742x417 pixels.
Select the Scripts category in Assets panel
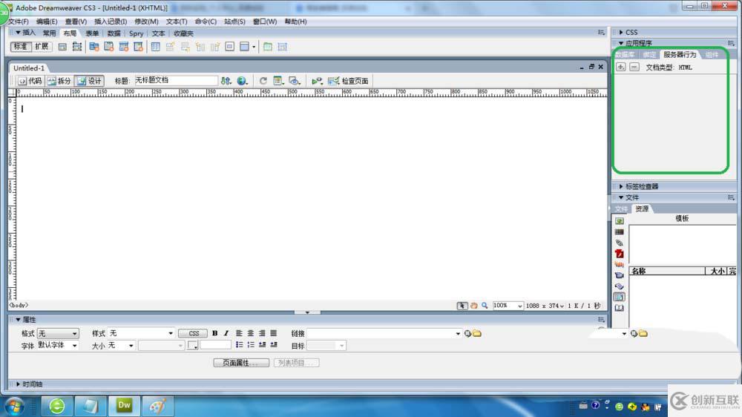click(x=619, y=286)
